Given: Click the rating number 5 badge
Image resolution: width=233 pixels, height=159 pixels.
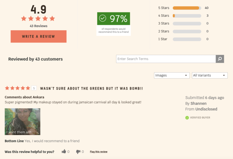Looking at the screenshot, I should pos(34,88).
